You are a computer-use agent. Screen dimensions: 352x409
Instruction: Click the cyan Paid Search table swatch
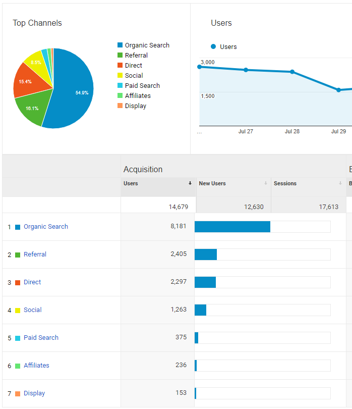(18, 338)
